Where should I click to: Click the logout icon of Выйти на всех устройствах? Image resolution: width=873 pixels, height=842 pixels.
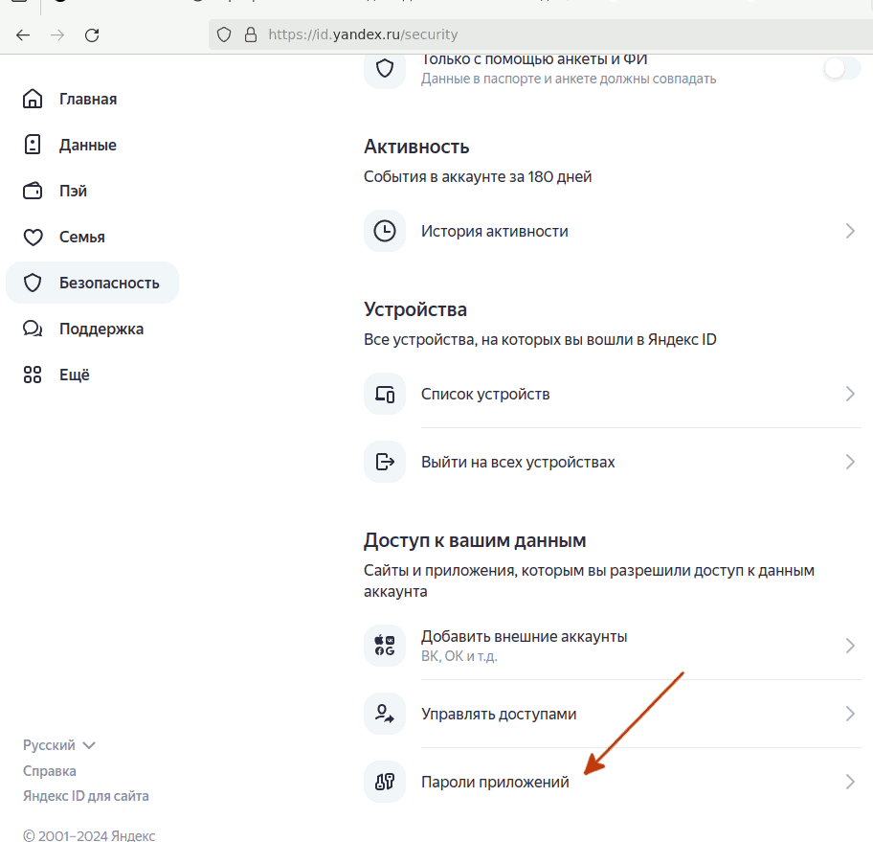(x=385, y=462)
